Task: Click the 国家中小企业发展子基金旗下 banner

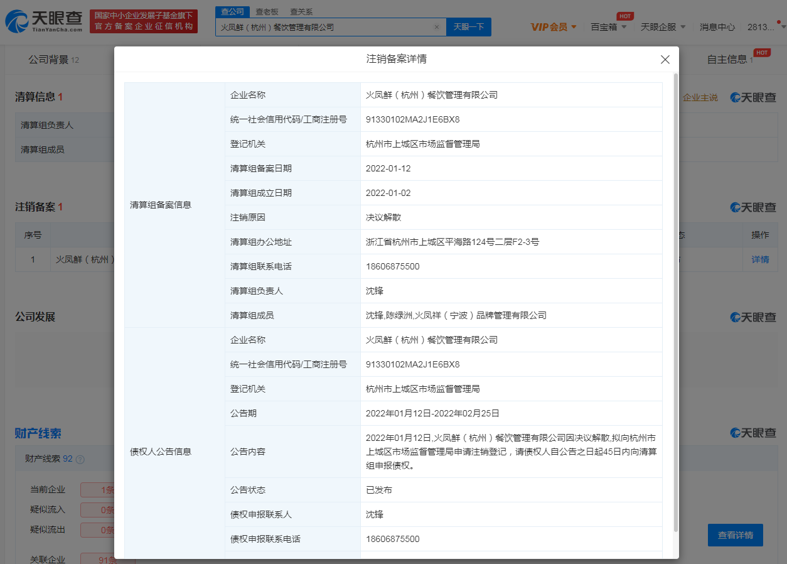Action: (144, 21)
